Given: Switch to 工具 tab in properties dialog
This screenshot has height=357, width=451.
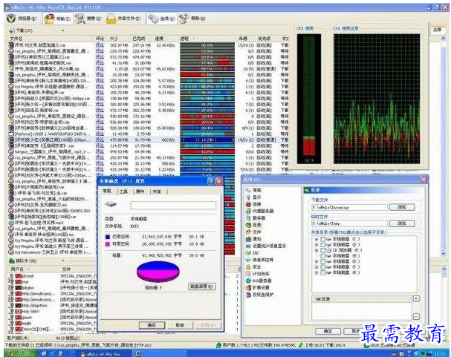Looking at the screenshot, I should [123, 191].
